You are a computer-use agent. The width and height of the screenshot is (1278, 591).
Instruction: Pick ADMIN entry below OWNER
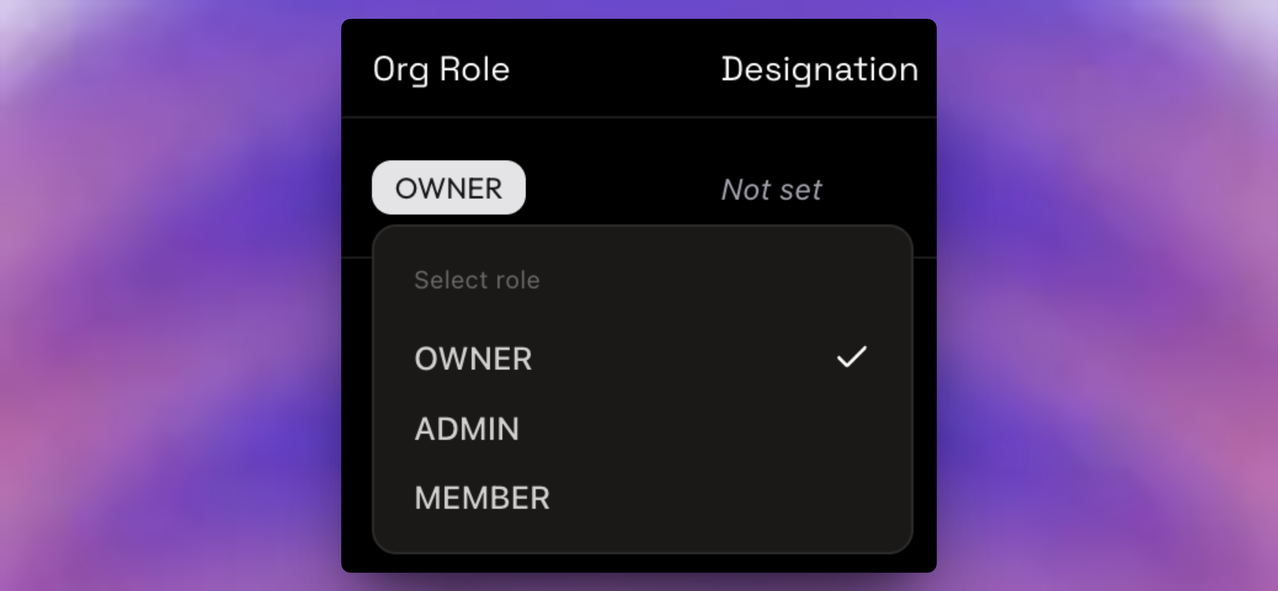[643, 429]
